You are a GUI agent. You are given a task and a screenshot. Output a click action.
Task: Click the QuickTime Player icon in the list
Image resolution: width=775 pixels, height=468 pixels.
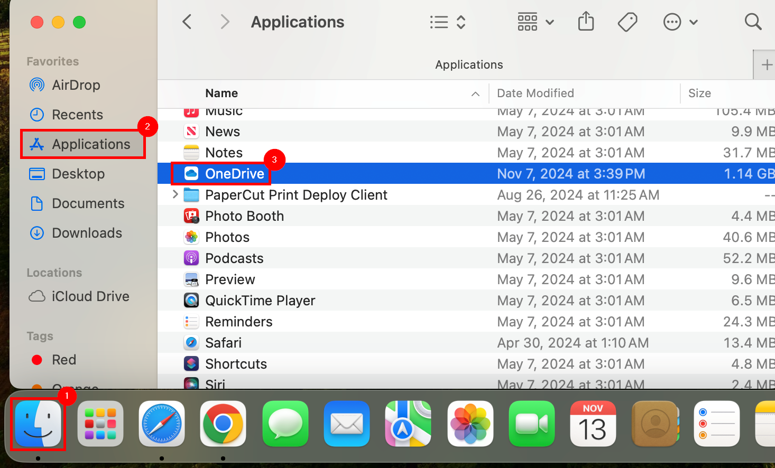(191, 300)
